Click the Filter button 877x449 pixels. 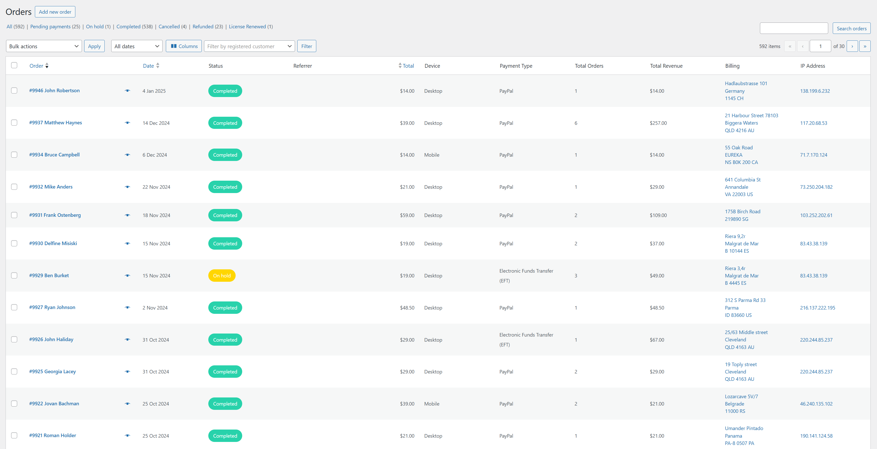point(307,46)
